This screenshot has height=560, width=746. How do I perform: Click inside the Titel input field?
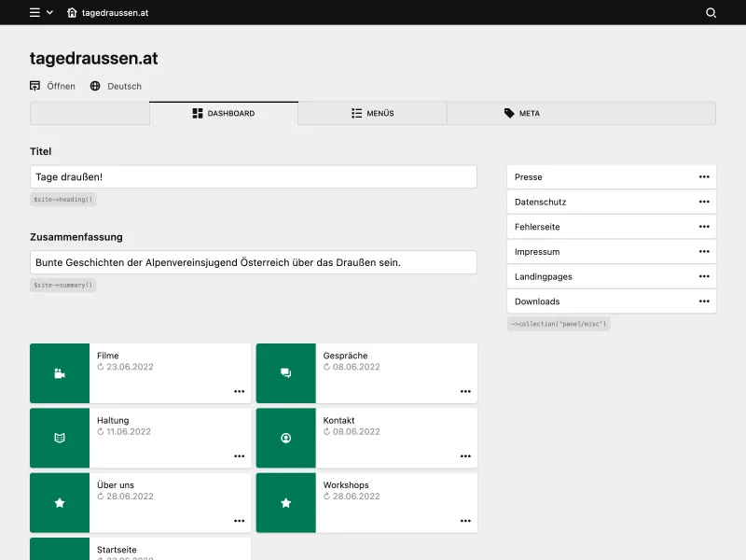[252, 175]
